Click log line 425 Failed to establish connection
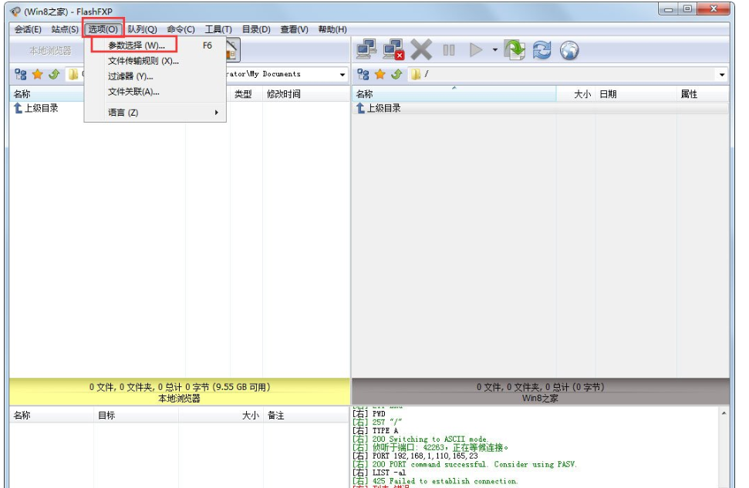This screenshot has width=749, height=488. tap(435, 481)
